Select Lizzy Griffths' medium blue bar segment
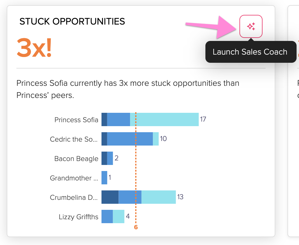This screenshot has width=299, height=245. click(107, 216)
